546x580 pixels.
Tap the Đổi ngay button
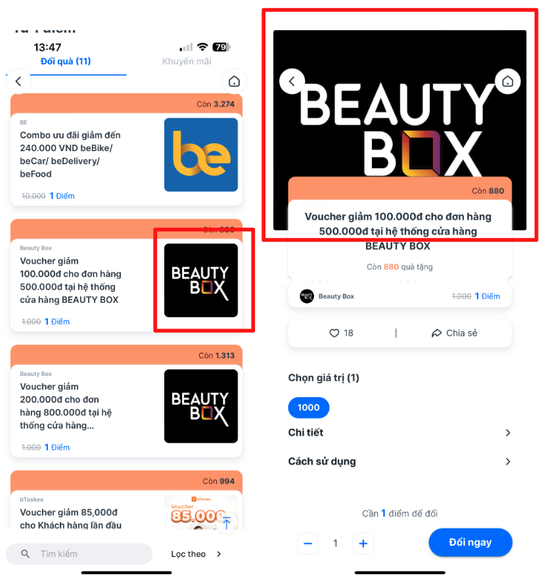(470, 543)
